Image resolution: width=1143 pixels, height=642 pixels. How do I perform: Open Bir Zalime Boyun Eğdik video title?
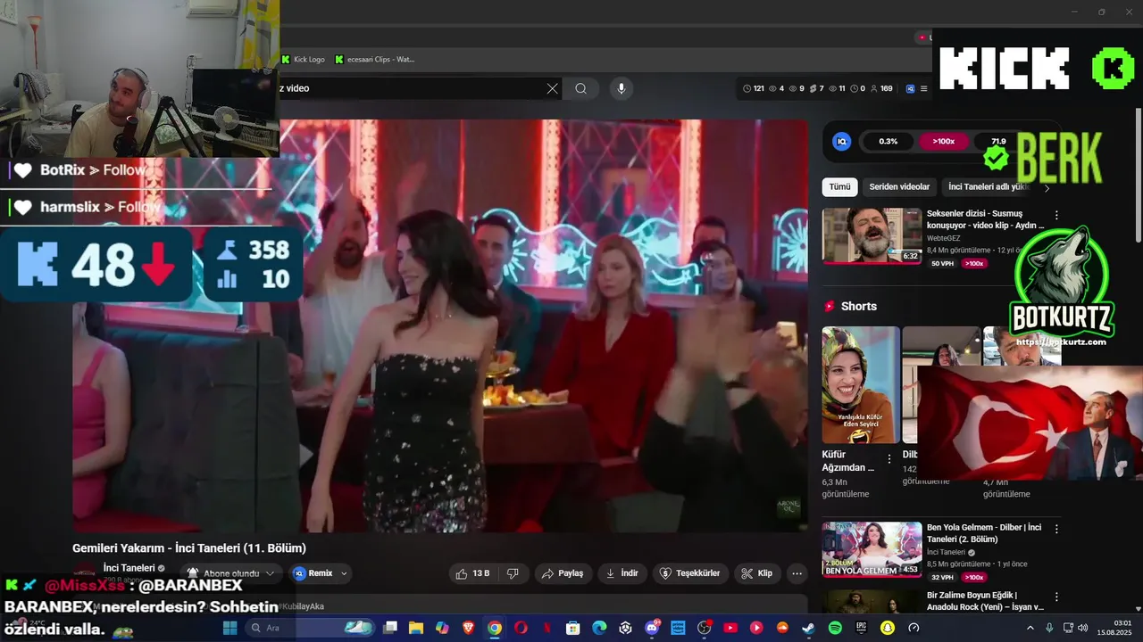985,601
